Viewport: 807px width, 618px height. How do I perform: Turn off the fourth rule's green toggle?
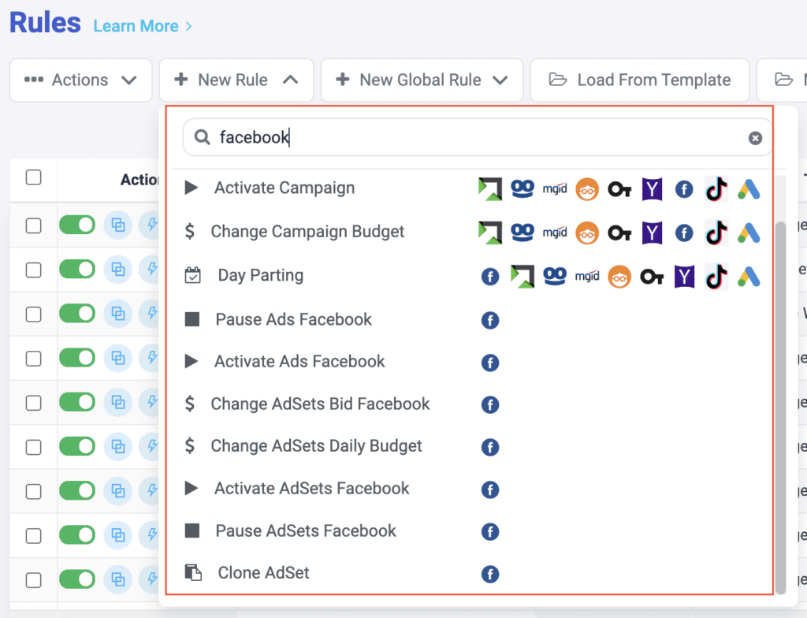pyautogui.click(x=77, y=358)
